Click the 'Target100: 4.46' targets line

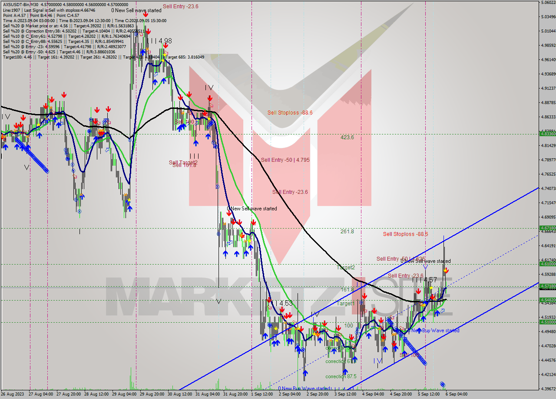pyautogui.click(x=103, y=57)
